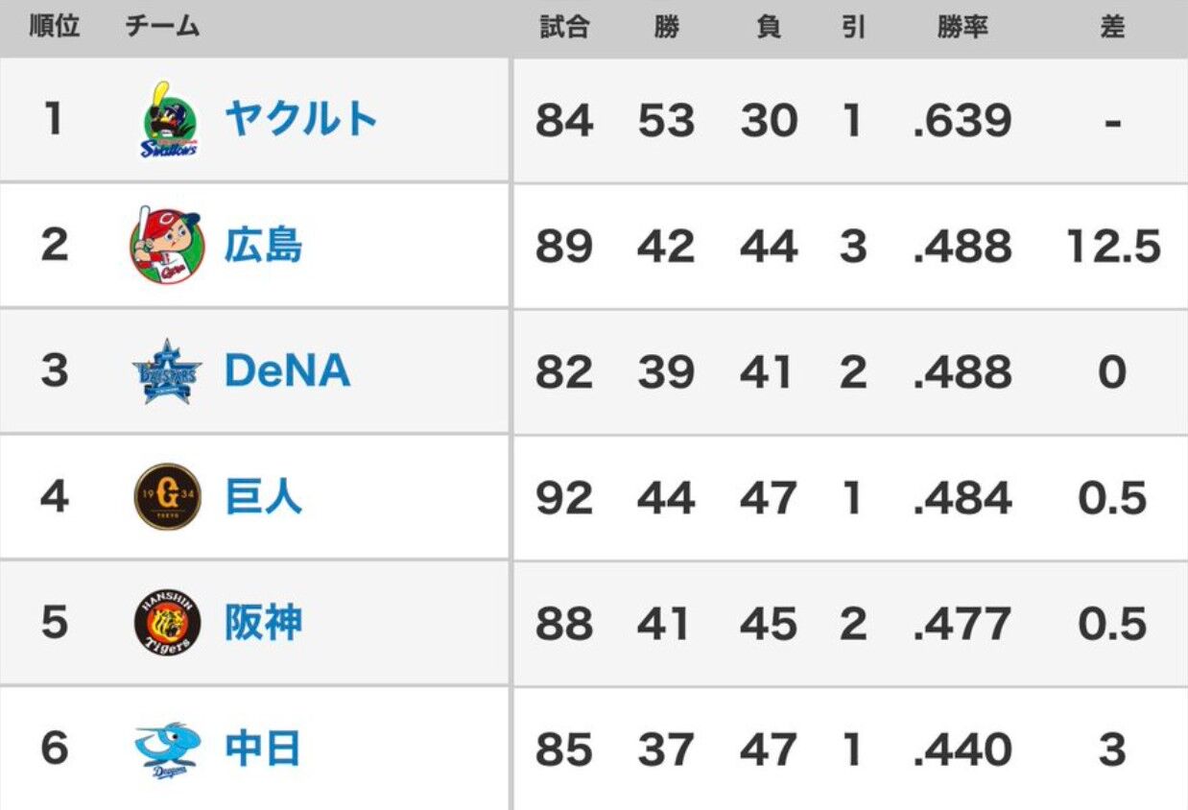Open the 中日 team link
1188x810 pixels.
pos(263,749)
